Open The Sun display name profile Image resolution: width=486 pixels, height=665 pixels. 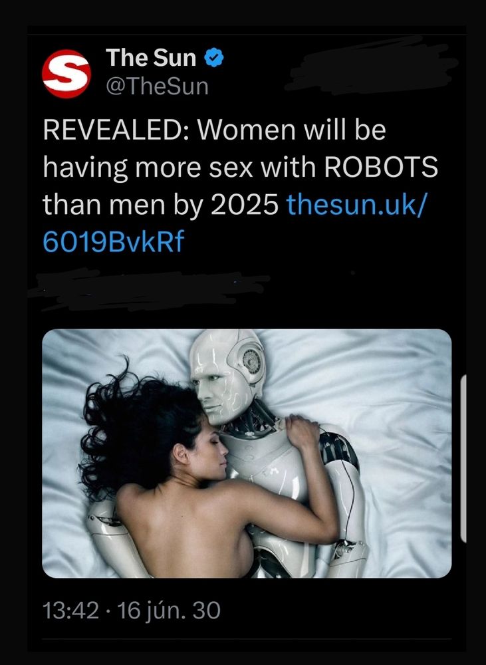[x=151, y=57]
